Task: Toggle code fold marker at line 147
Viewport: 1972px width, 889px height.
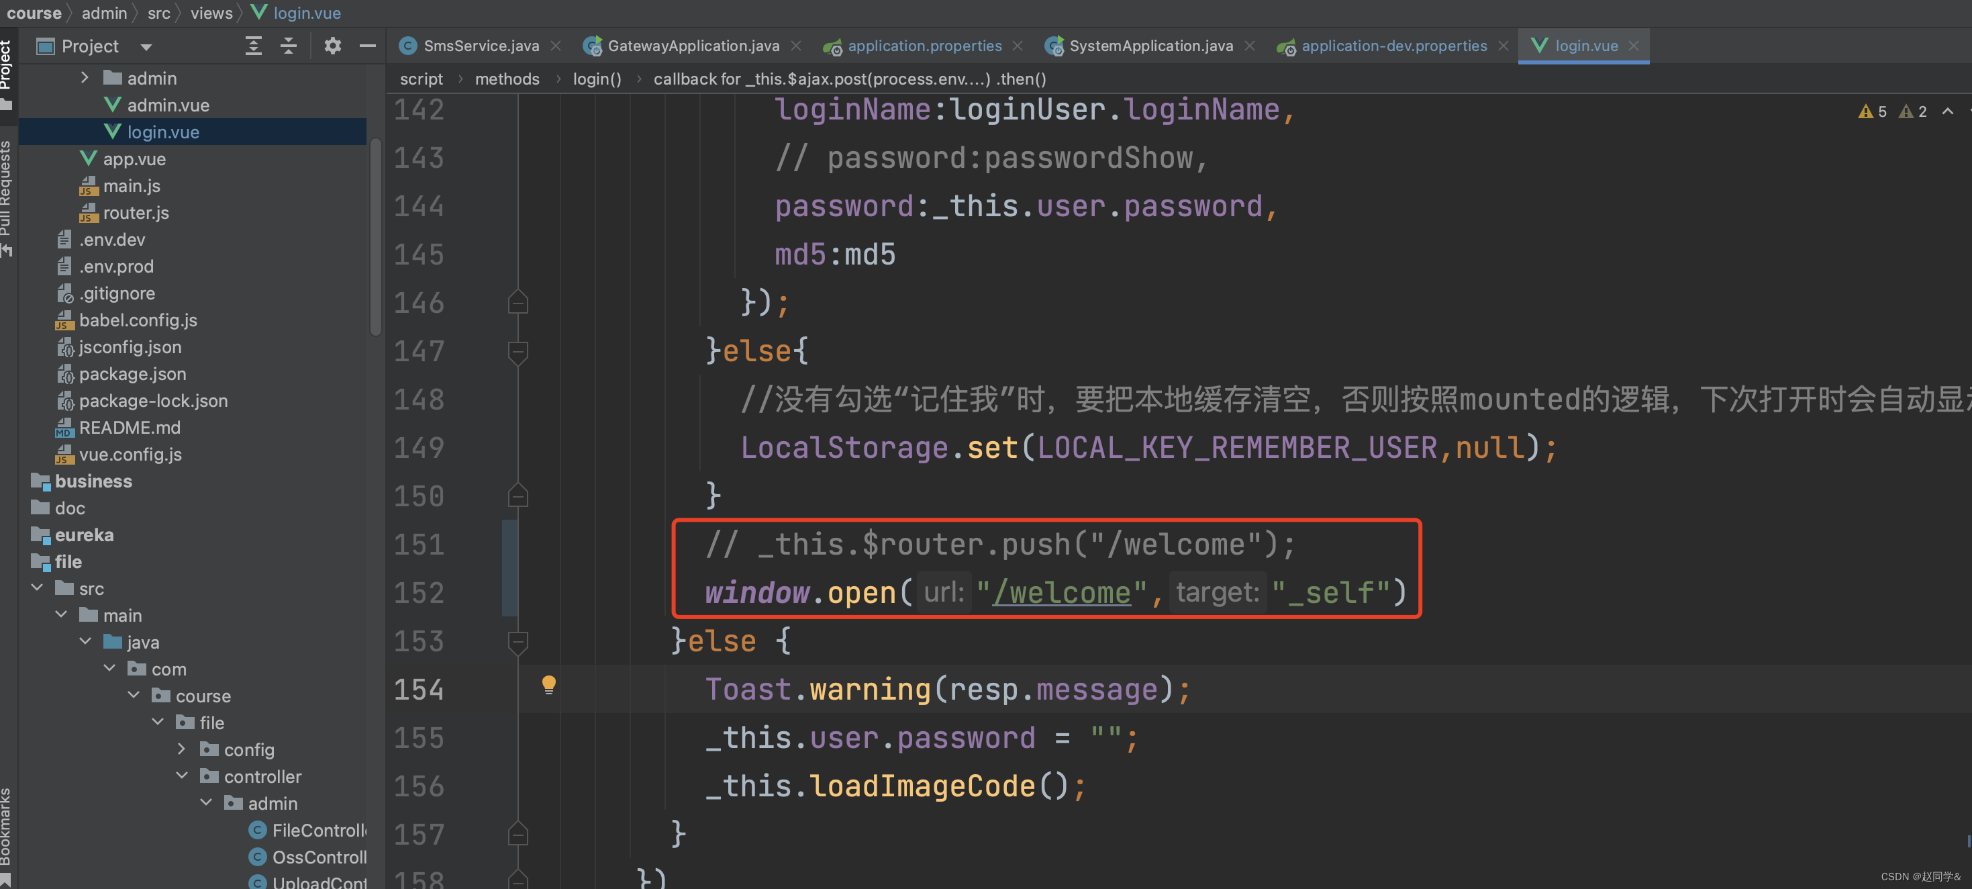Action: [517, 353]
